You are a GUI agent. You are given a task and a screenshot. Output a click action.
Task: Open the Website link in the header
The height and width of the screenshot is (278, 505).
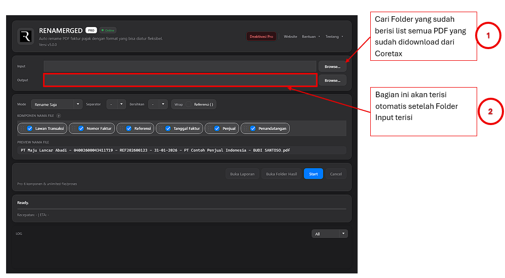pyautogui.click(x=290, y=36)
